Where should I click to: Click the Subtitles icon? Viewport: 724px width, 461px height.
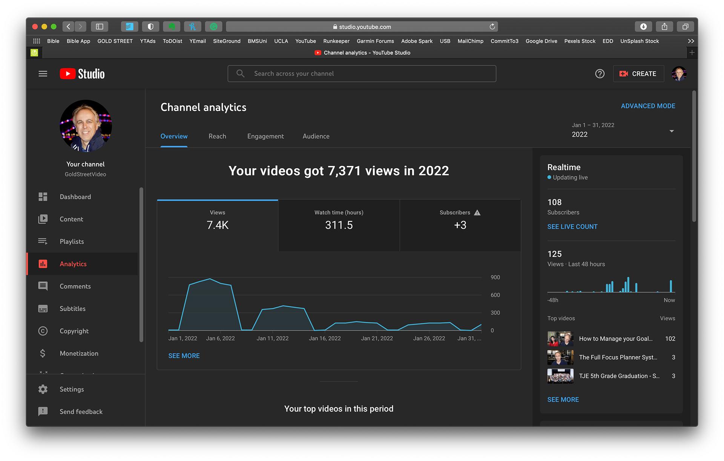point(43,308)
